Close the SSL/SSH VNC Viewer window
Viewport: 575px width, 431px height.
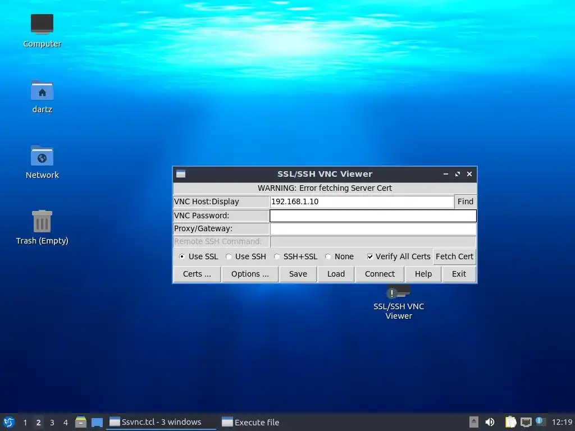[x=469, y=174]
